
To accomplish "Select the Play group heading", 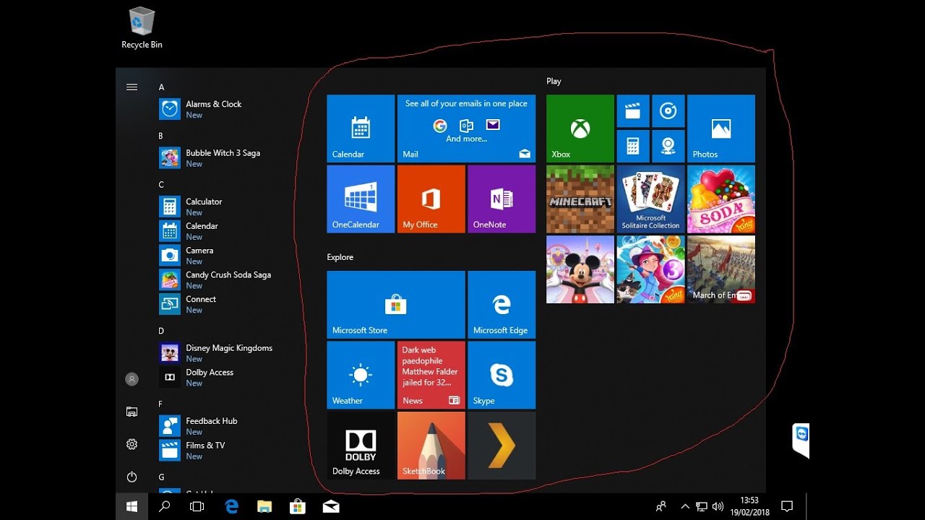I will (554, 82).
